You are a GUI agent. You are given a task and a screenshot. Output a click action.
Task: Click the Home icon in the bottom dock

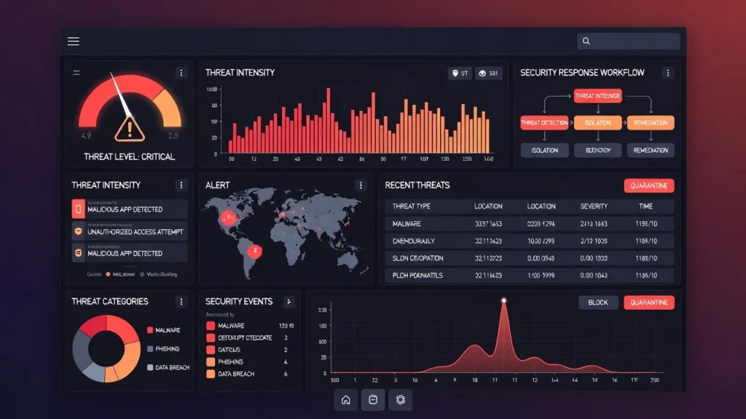pos(346,399)
